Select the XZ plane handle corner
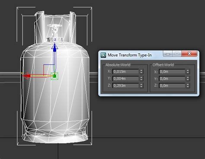The image size is (205, 159). click(44, 65)
